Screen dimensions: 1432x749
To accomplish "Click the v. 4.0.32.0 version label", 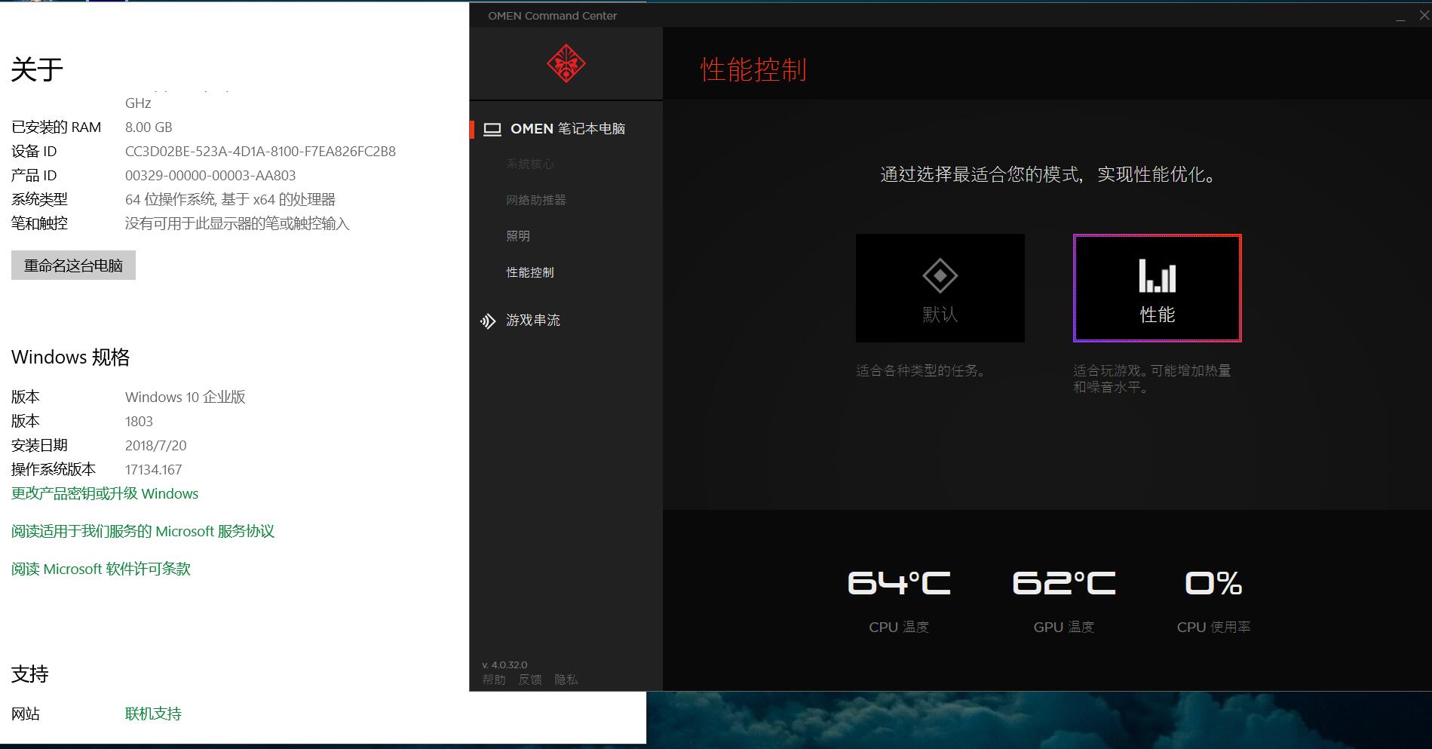I will coord(504,665).
